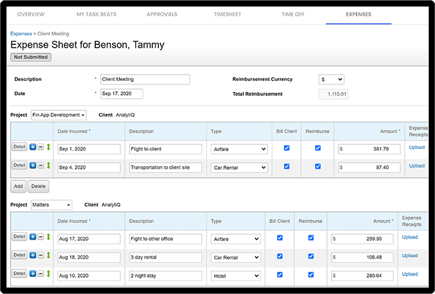Screen dimensions: 435x294
Task: Click the Total Reimbursement 1,115.01 field
Action: point(333,94)
